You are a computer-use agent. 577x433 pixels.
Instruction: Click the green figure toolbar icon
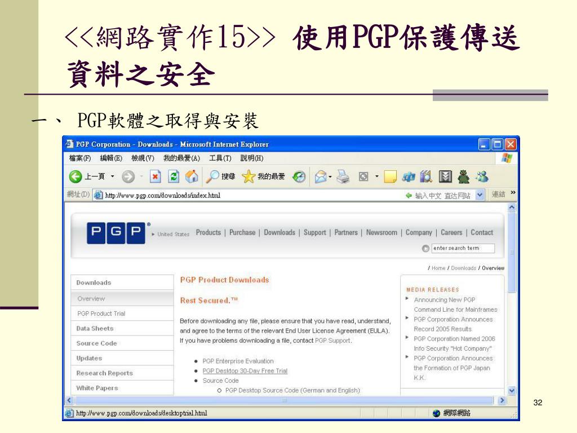[x=464, y=176]
